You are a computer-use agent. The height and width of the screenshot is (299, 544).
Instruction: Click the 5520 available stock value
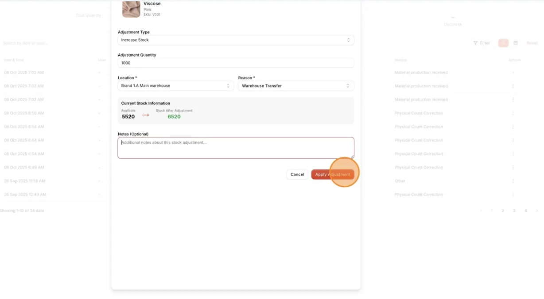128,117
